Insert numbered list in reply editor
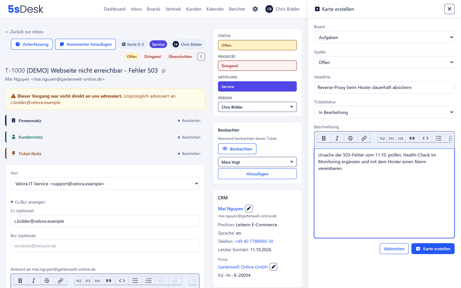This screenshot has width=461, height=288. [x=149, y=281]
